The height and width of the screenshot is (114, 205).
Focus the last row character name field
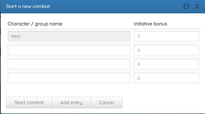[69, 78]
